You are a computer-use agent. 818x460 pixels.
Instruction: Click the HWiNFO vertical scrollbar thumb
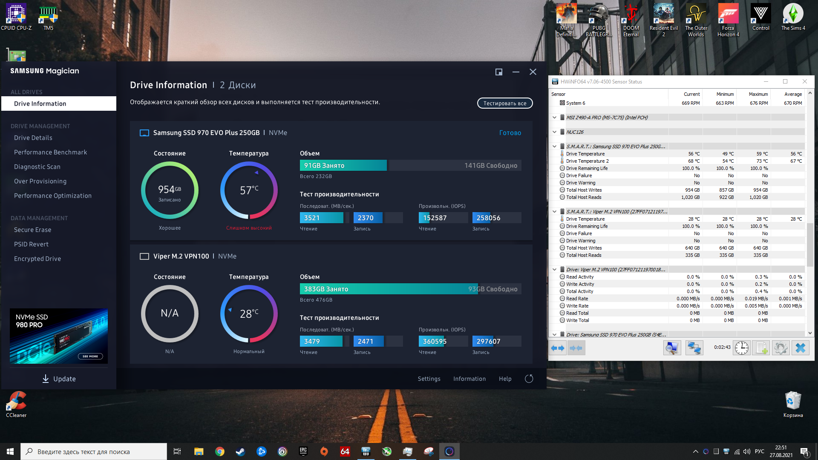coord(810,245)
